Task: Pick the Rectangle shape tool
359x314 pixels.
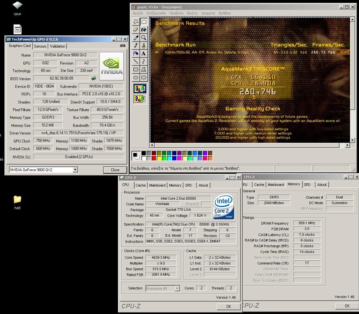Action: [x=136, y=70]
